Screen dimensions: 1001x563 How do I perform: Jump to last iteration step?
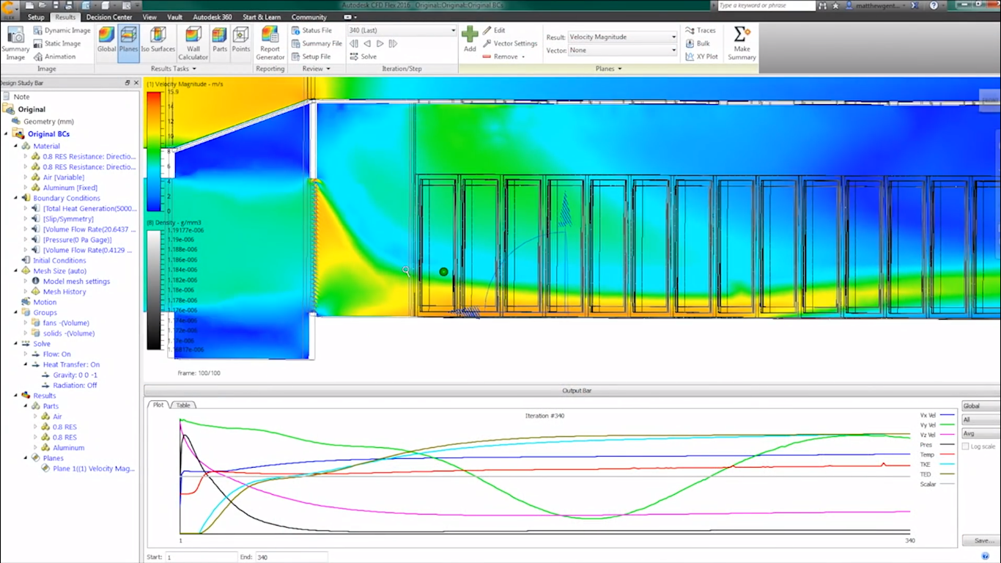click(x=393, y=44)
